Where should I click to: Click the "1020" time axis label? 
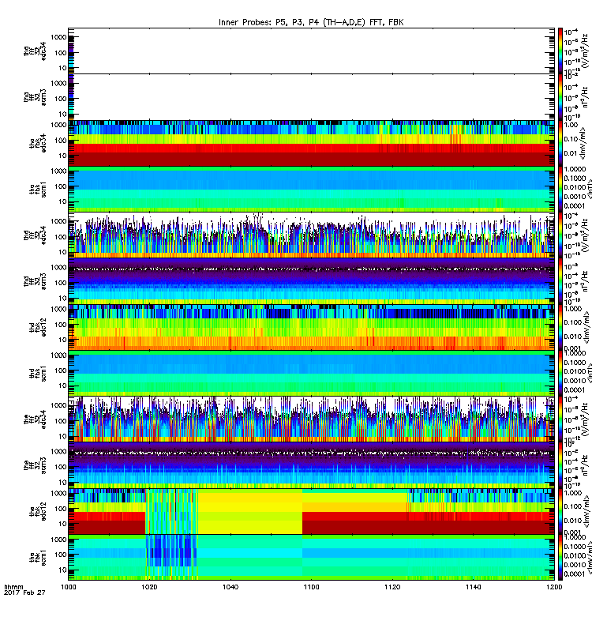[x=149, y=587]
